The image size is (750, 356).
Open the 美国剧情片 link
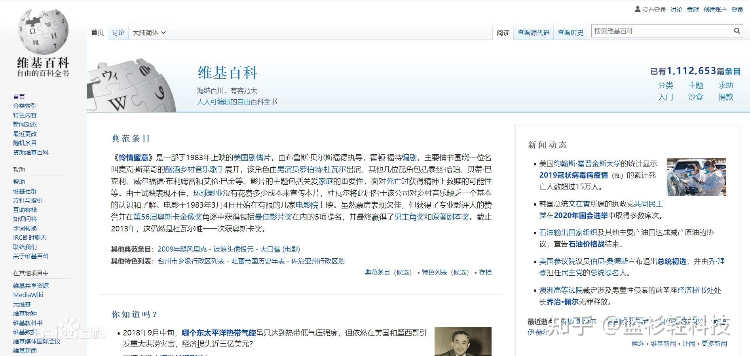point(252,157)
